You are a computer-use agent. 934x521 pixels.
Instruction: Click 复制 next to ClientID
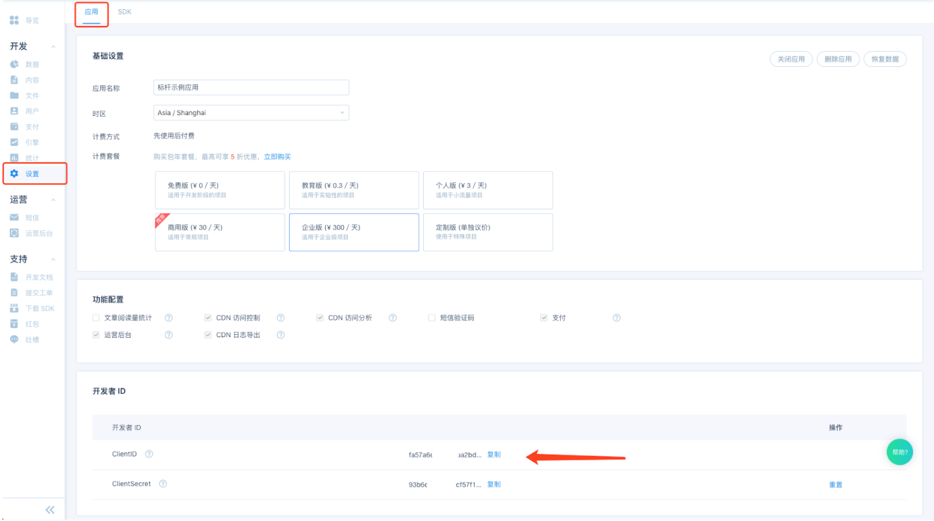[494, 454]
